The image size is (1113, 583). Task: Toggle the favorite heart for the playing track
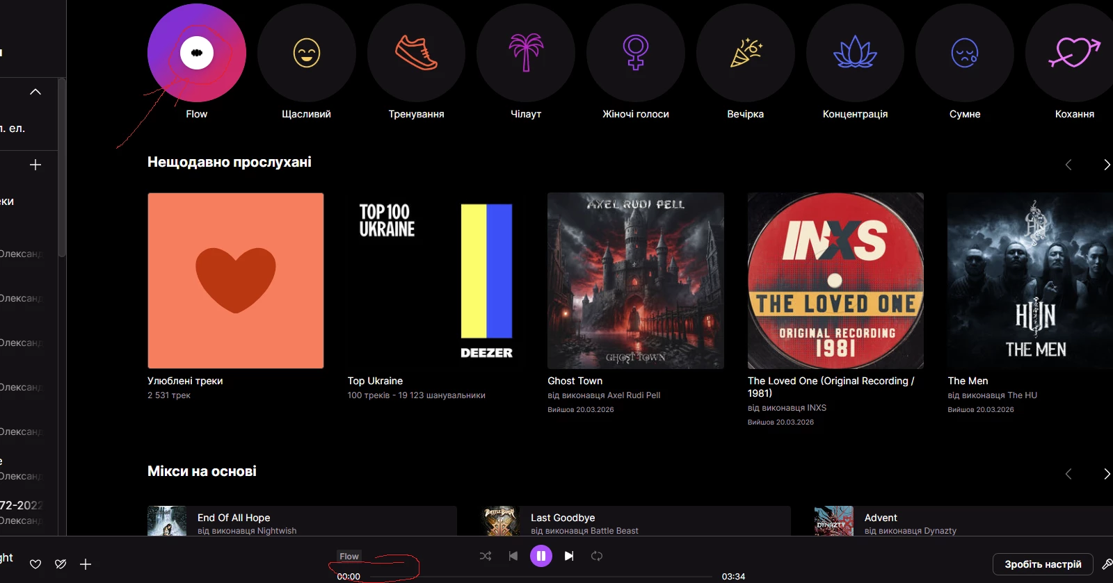(x=35, y=564)
